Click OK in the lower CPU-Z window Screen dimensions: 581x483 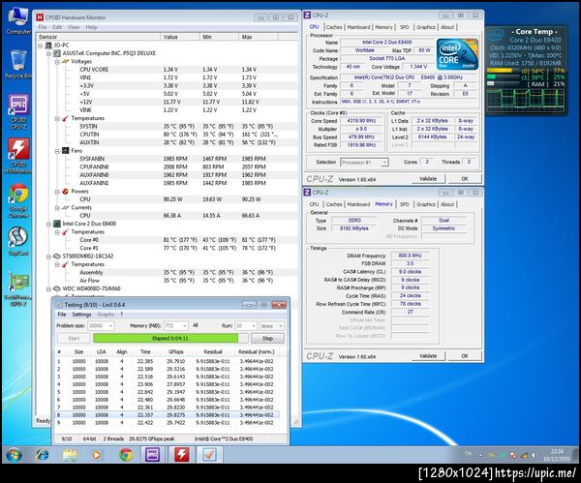tap(465, 356)
